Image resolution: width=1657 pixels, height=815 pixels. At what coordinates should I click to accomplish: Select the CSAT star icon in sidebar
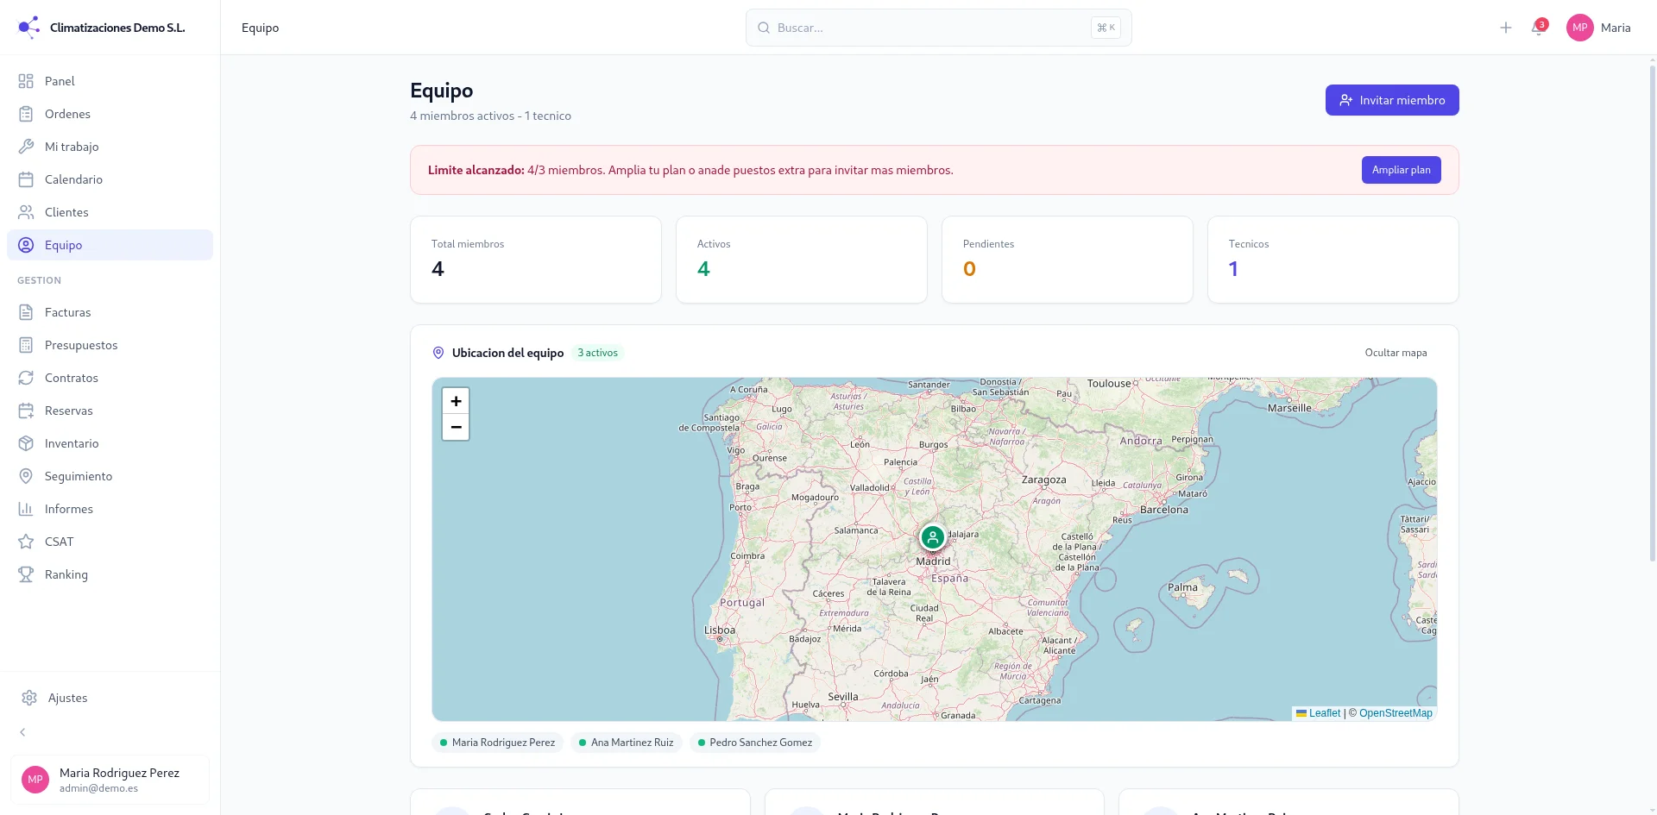pos(26,541)
